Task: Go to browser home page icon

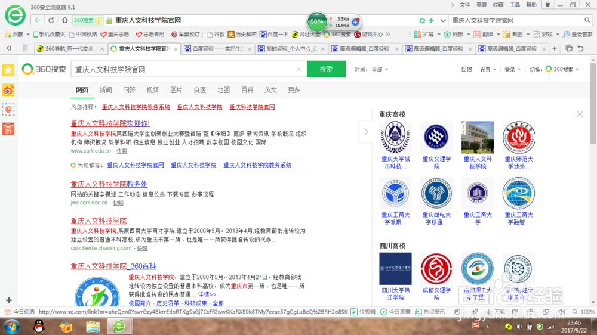Action: [64, 20]
